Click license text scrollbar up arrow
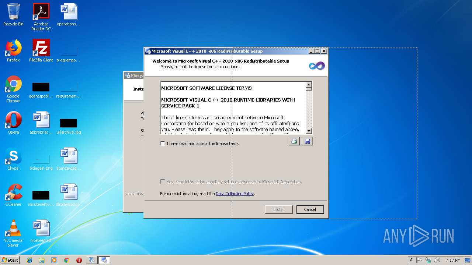The width and height of the screenshot is (472, 265). click(309, 85)
